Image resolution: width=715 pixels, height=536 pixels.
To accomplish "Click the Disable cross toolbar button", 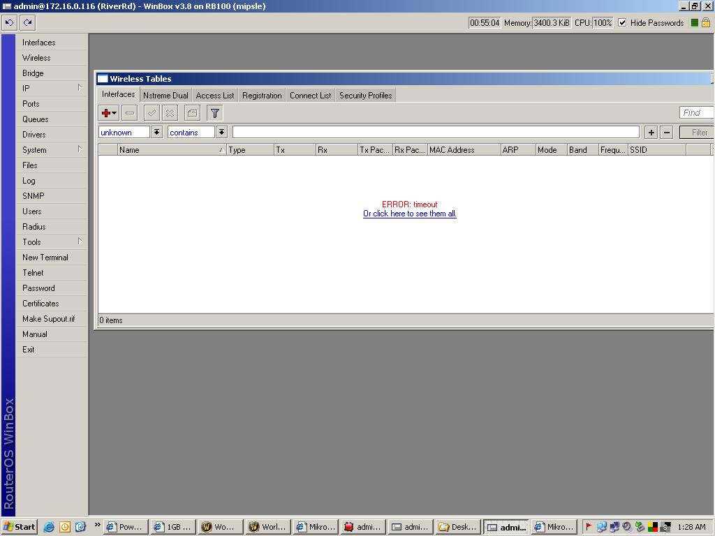I will 170,113.
